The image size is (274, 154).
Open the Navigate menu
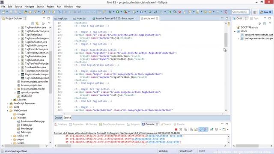(x=30, y=6)
